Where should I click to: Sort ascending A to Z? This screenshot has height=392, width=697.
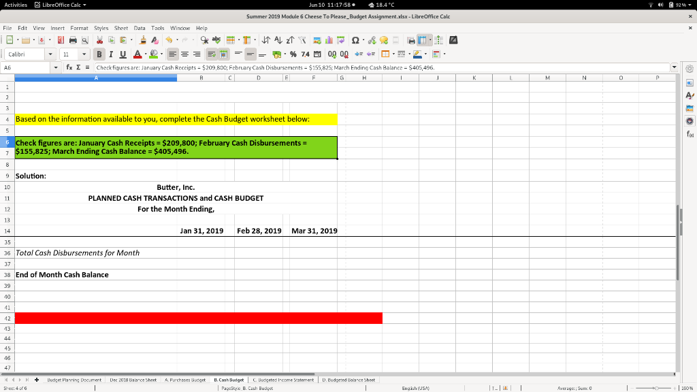click(x=278, y=40)
